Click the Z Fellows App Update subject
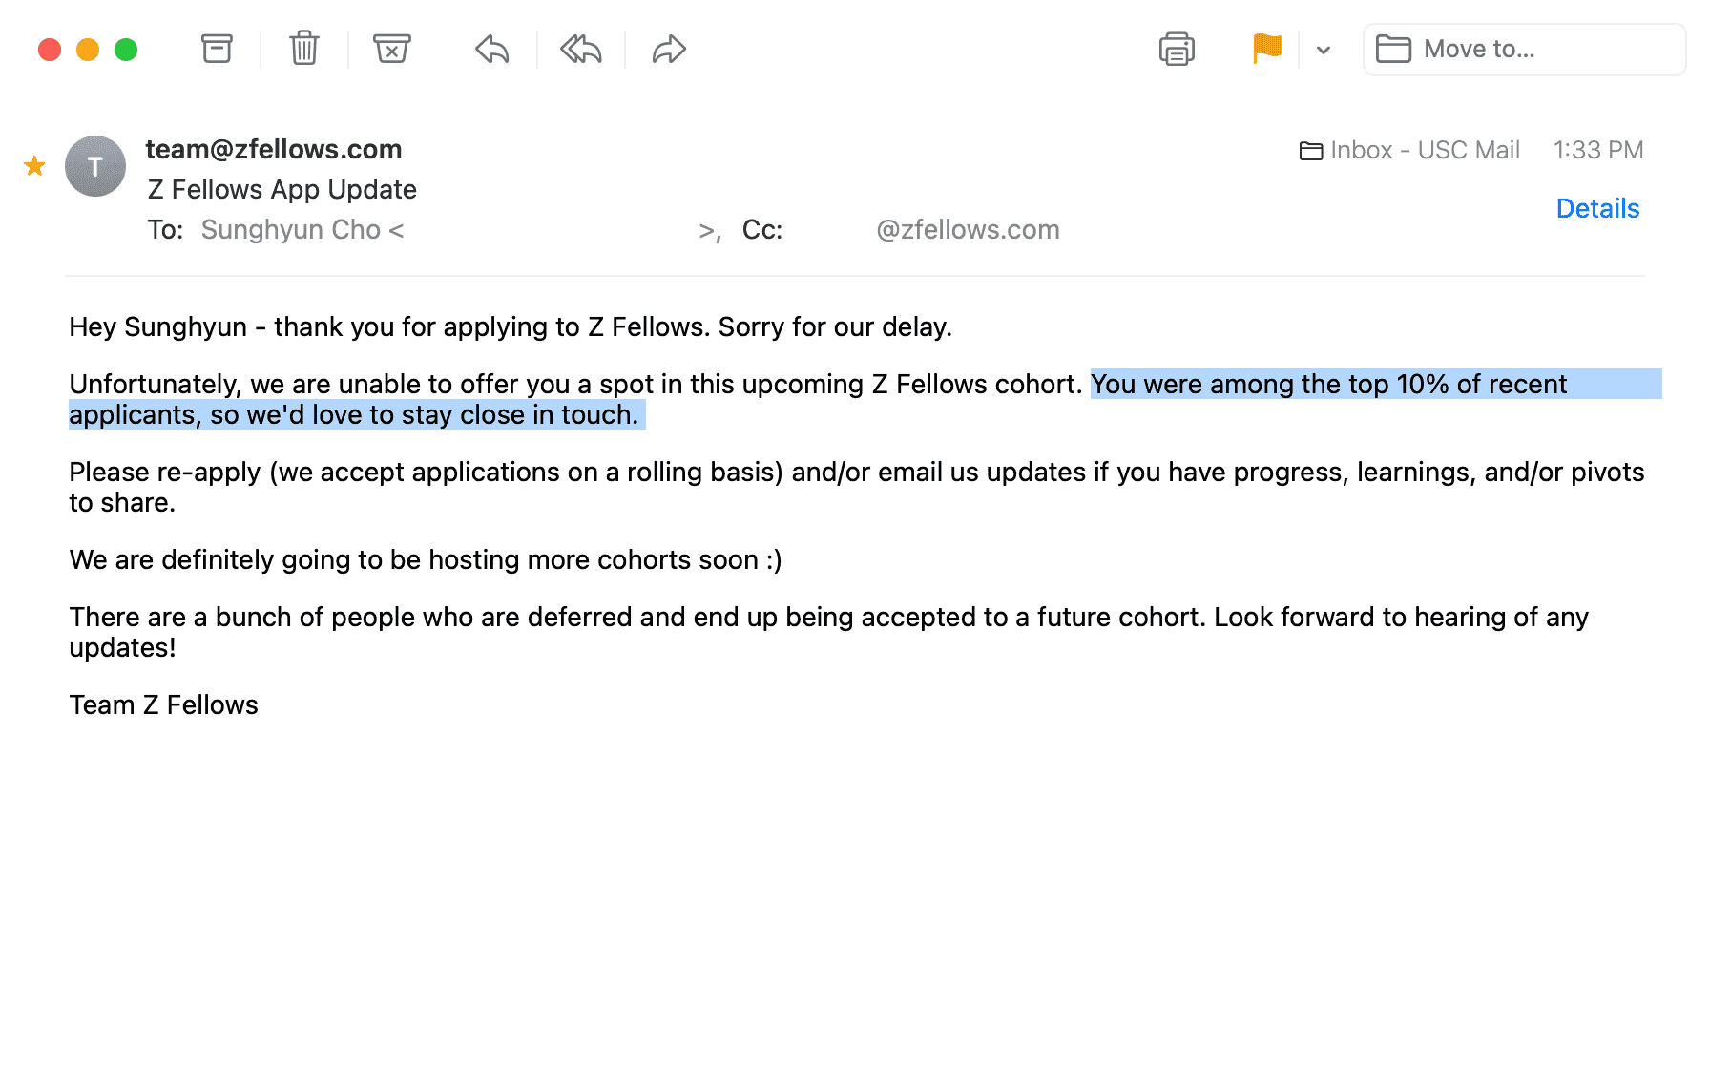 click(x=282, y=189)
